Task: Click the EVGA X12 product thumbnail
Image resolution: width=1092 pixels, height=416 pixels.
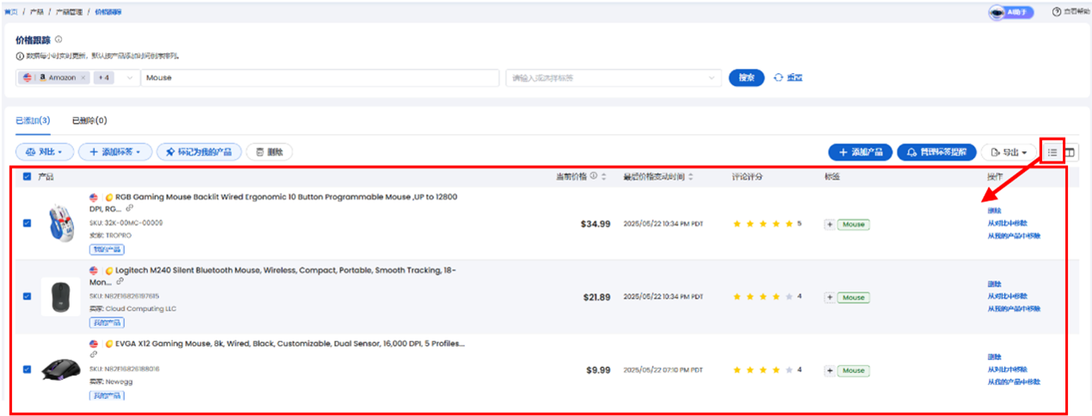Action: 60,368
